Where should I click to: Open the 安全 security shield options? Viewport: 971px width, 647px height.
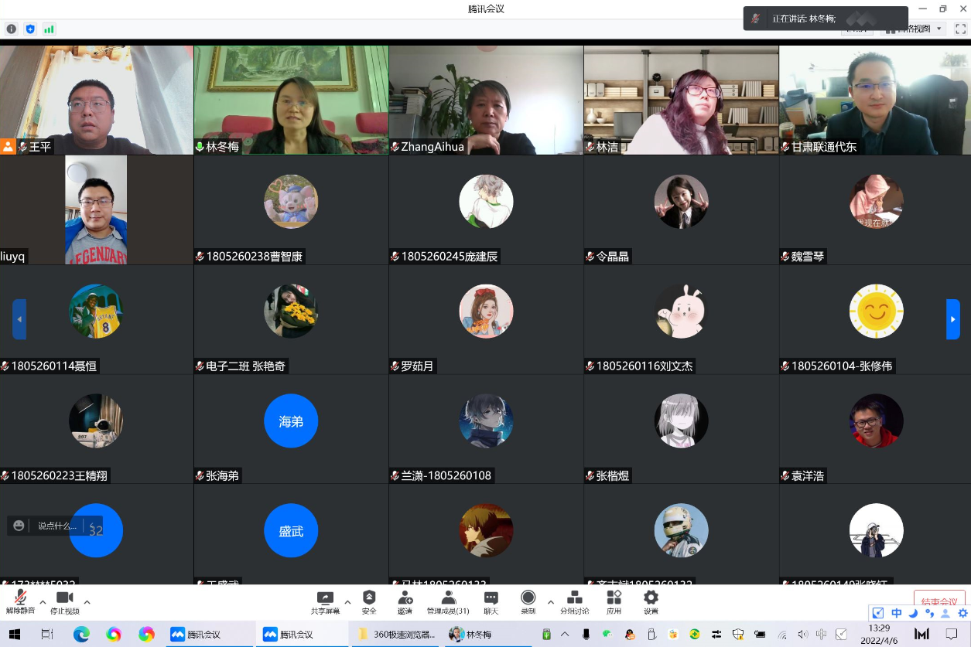[369, 601]
